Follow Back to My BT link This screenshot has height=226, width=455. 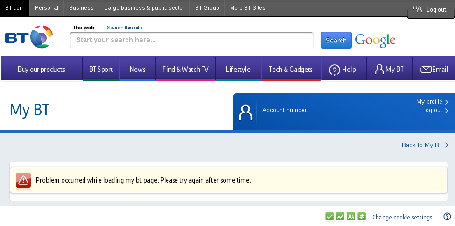[425, 145]
